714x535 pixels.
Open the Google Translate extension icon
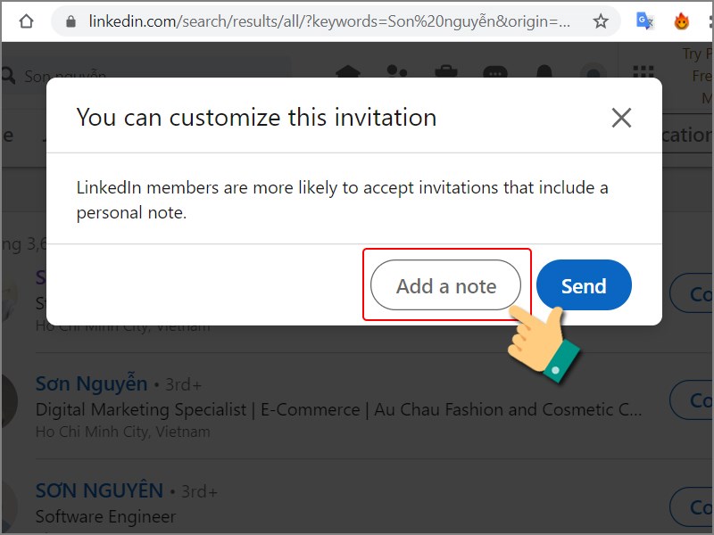click(644, 21)
